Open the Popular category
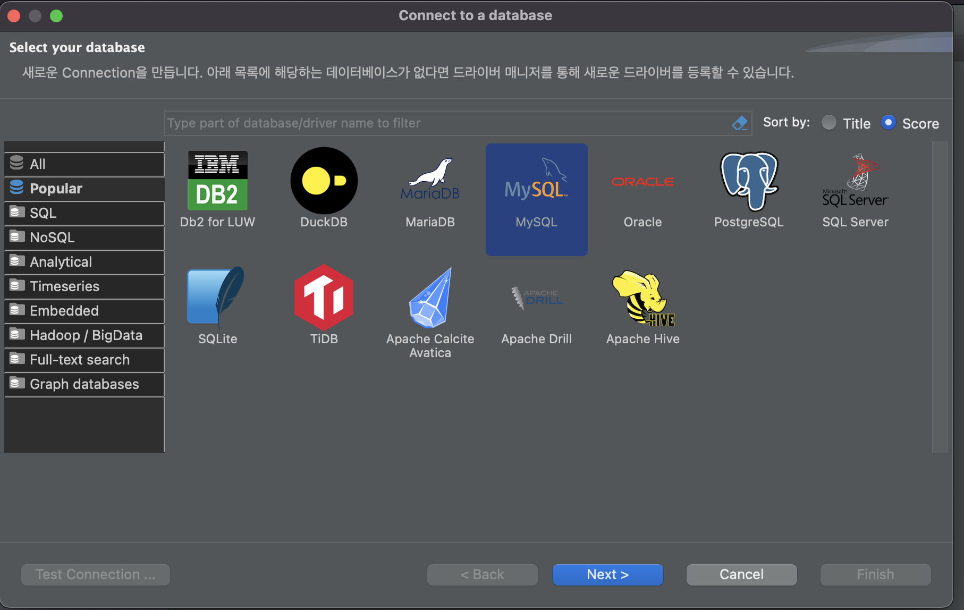The height and width of the screenshot is (610, 964). tap(84, 189)
